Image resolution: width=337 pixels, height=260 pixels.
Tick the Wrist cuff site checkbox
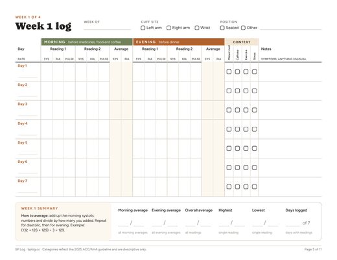click(197, 28)
